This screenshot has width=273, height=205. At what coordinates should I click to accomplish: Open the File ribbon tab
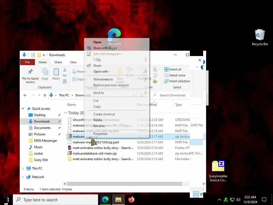click(27, 62)
